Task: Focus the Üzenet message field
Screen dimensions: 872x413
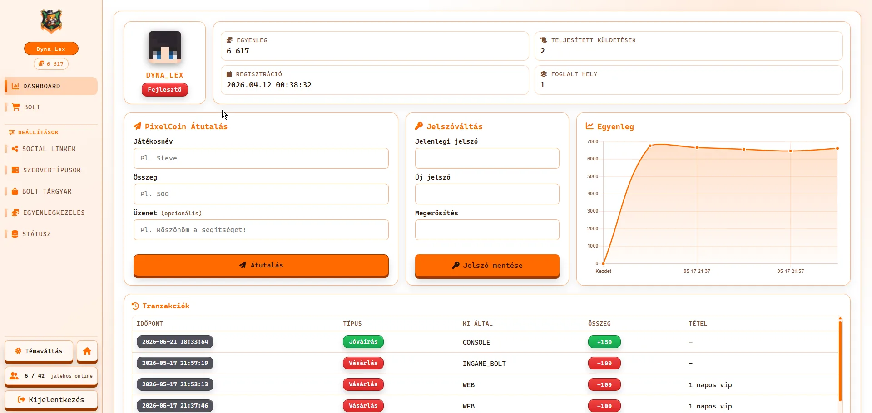Action: pyautogui.click(x=261, y=230)
